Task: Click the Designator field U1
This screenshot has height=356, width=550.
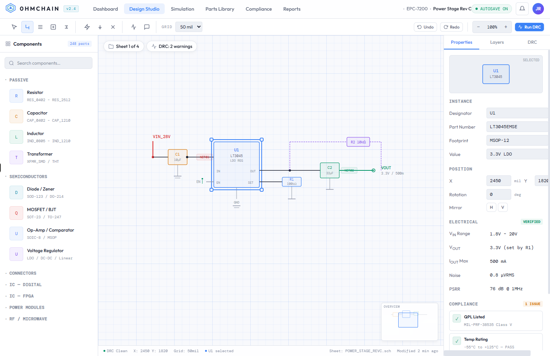Action: [517, 113]
